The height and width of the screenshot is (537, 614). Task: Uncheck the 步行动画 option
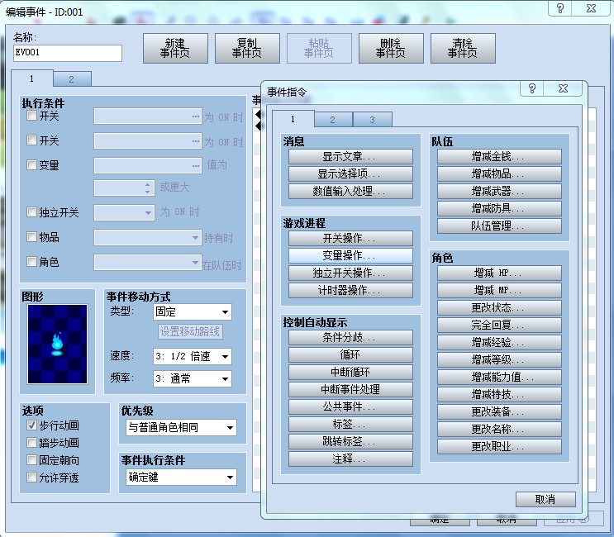(x=31, y=425)
